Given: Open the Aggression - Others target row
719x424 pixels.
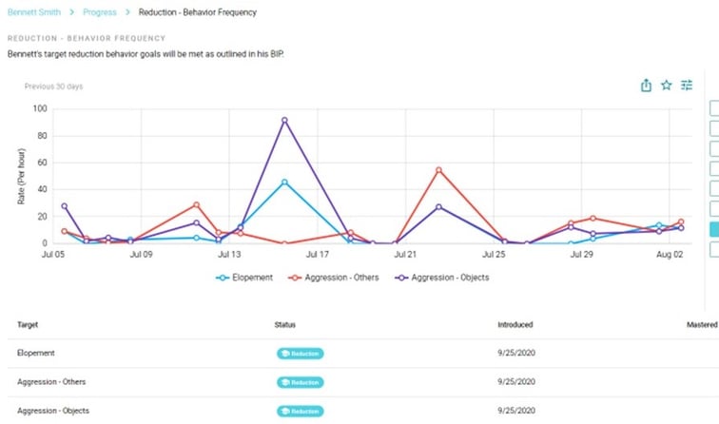Looking at the screenshot, I should tap(49, 382).
